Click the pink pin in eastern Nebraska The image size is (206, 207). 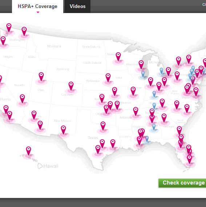[x=108, y=78]
